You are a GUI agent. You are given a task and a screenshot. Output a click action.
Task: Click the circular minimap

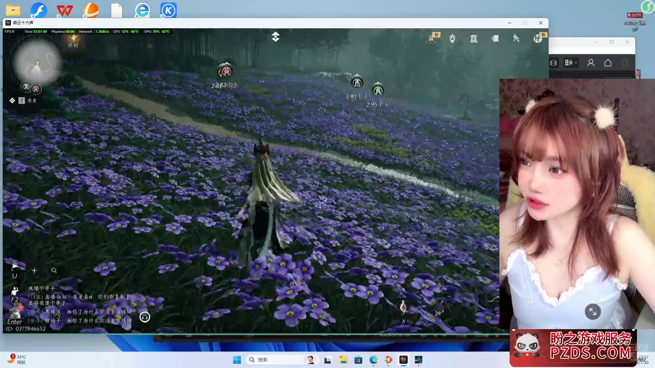click(x=37, y=63)
